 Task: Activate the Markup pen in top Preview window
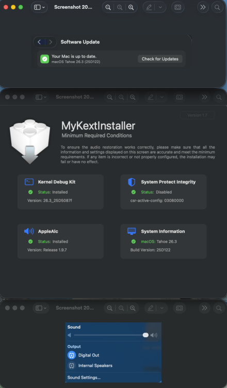pyautogui.click(x=149, y=7)
